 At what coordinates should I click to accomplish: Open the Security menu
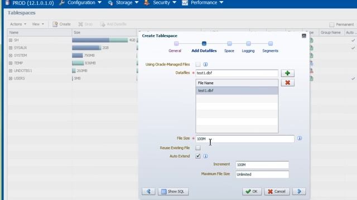165,3
